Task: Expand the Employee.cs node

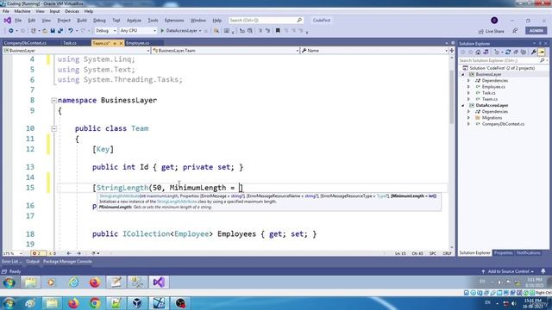Action: (468, 87)
